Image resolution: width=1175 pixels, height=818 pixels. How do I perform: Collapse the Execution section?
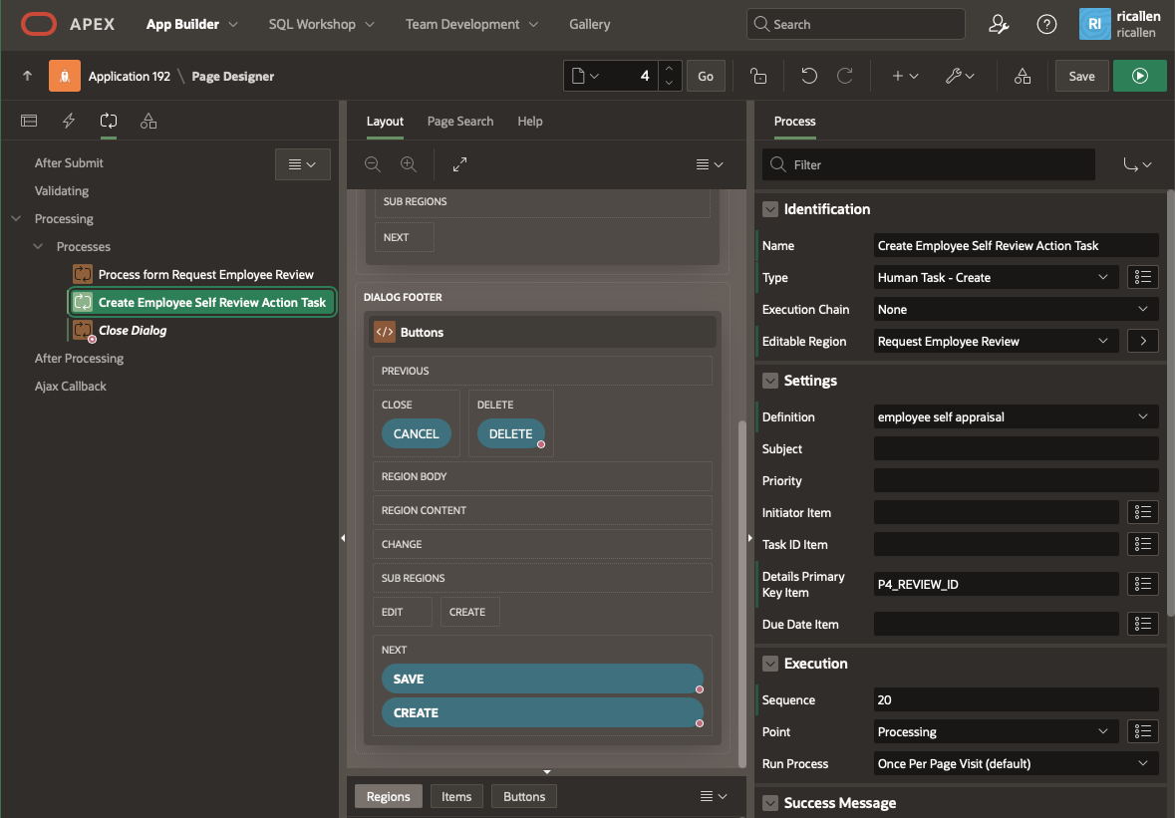pyautogui.click(x=769, y=664)
